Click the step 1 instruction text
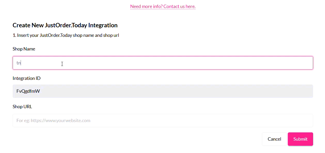Screen dimensions: 325x153 tap(66, 35)
